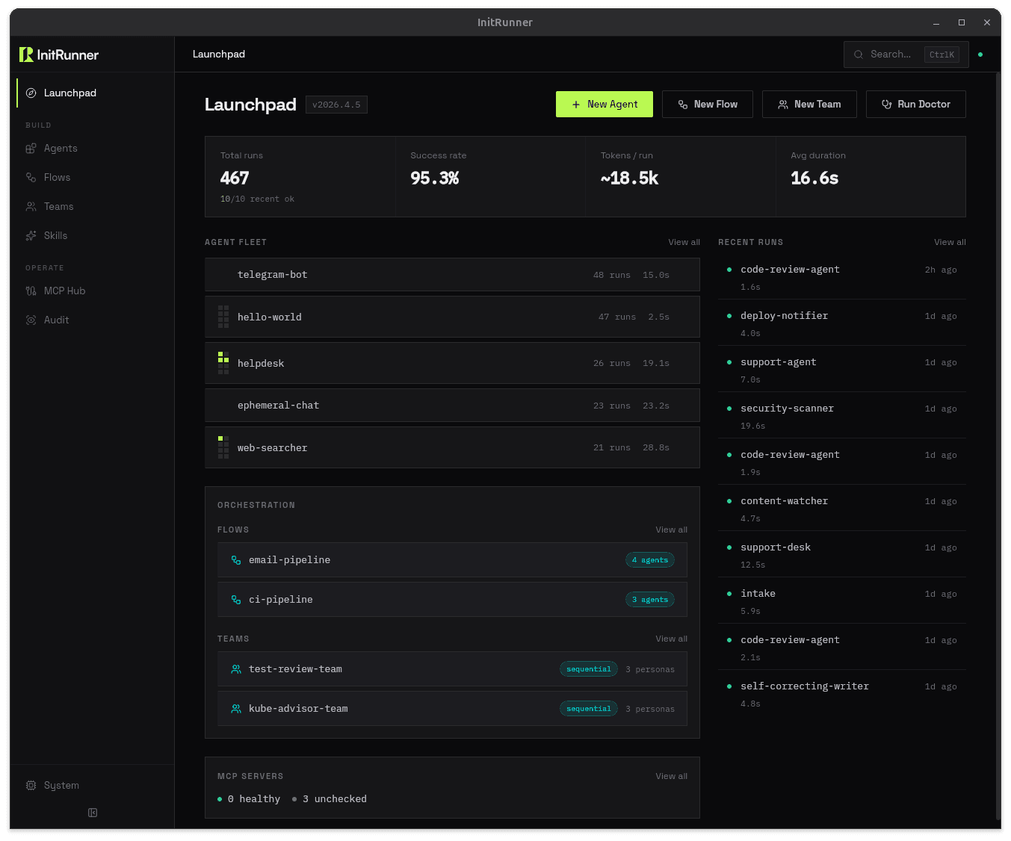Click the people icon on New Team
Image resolution: width=1011 pixels, height=841 pixels.
(x=783, y=105)
